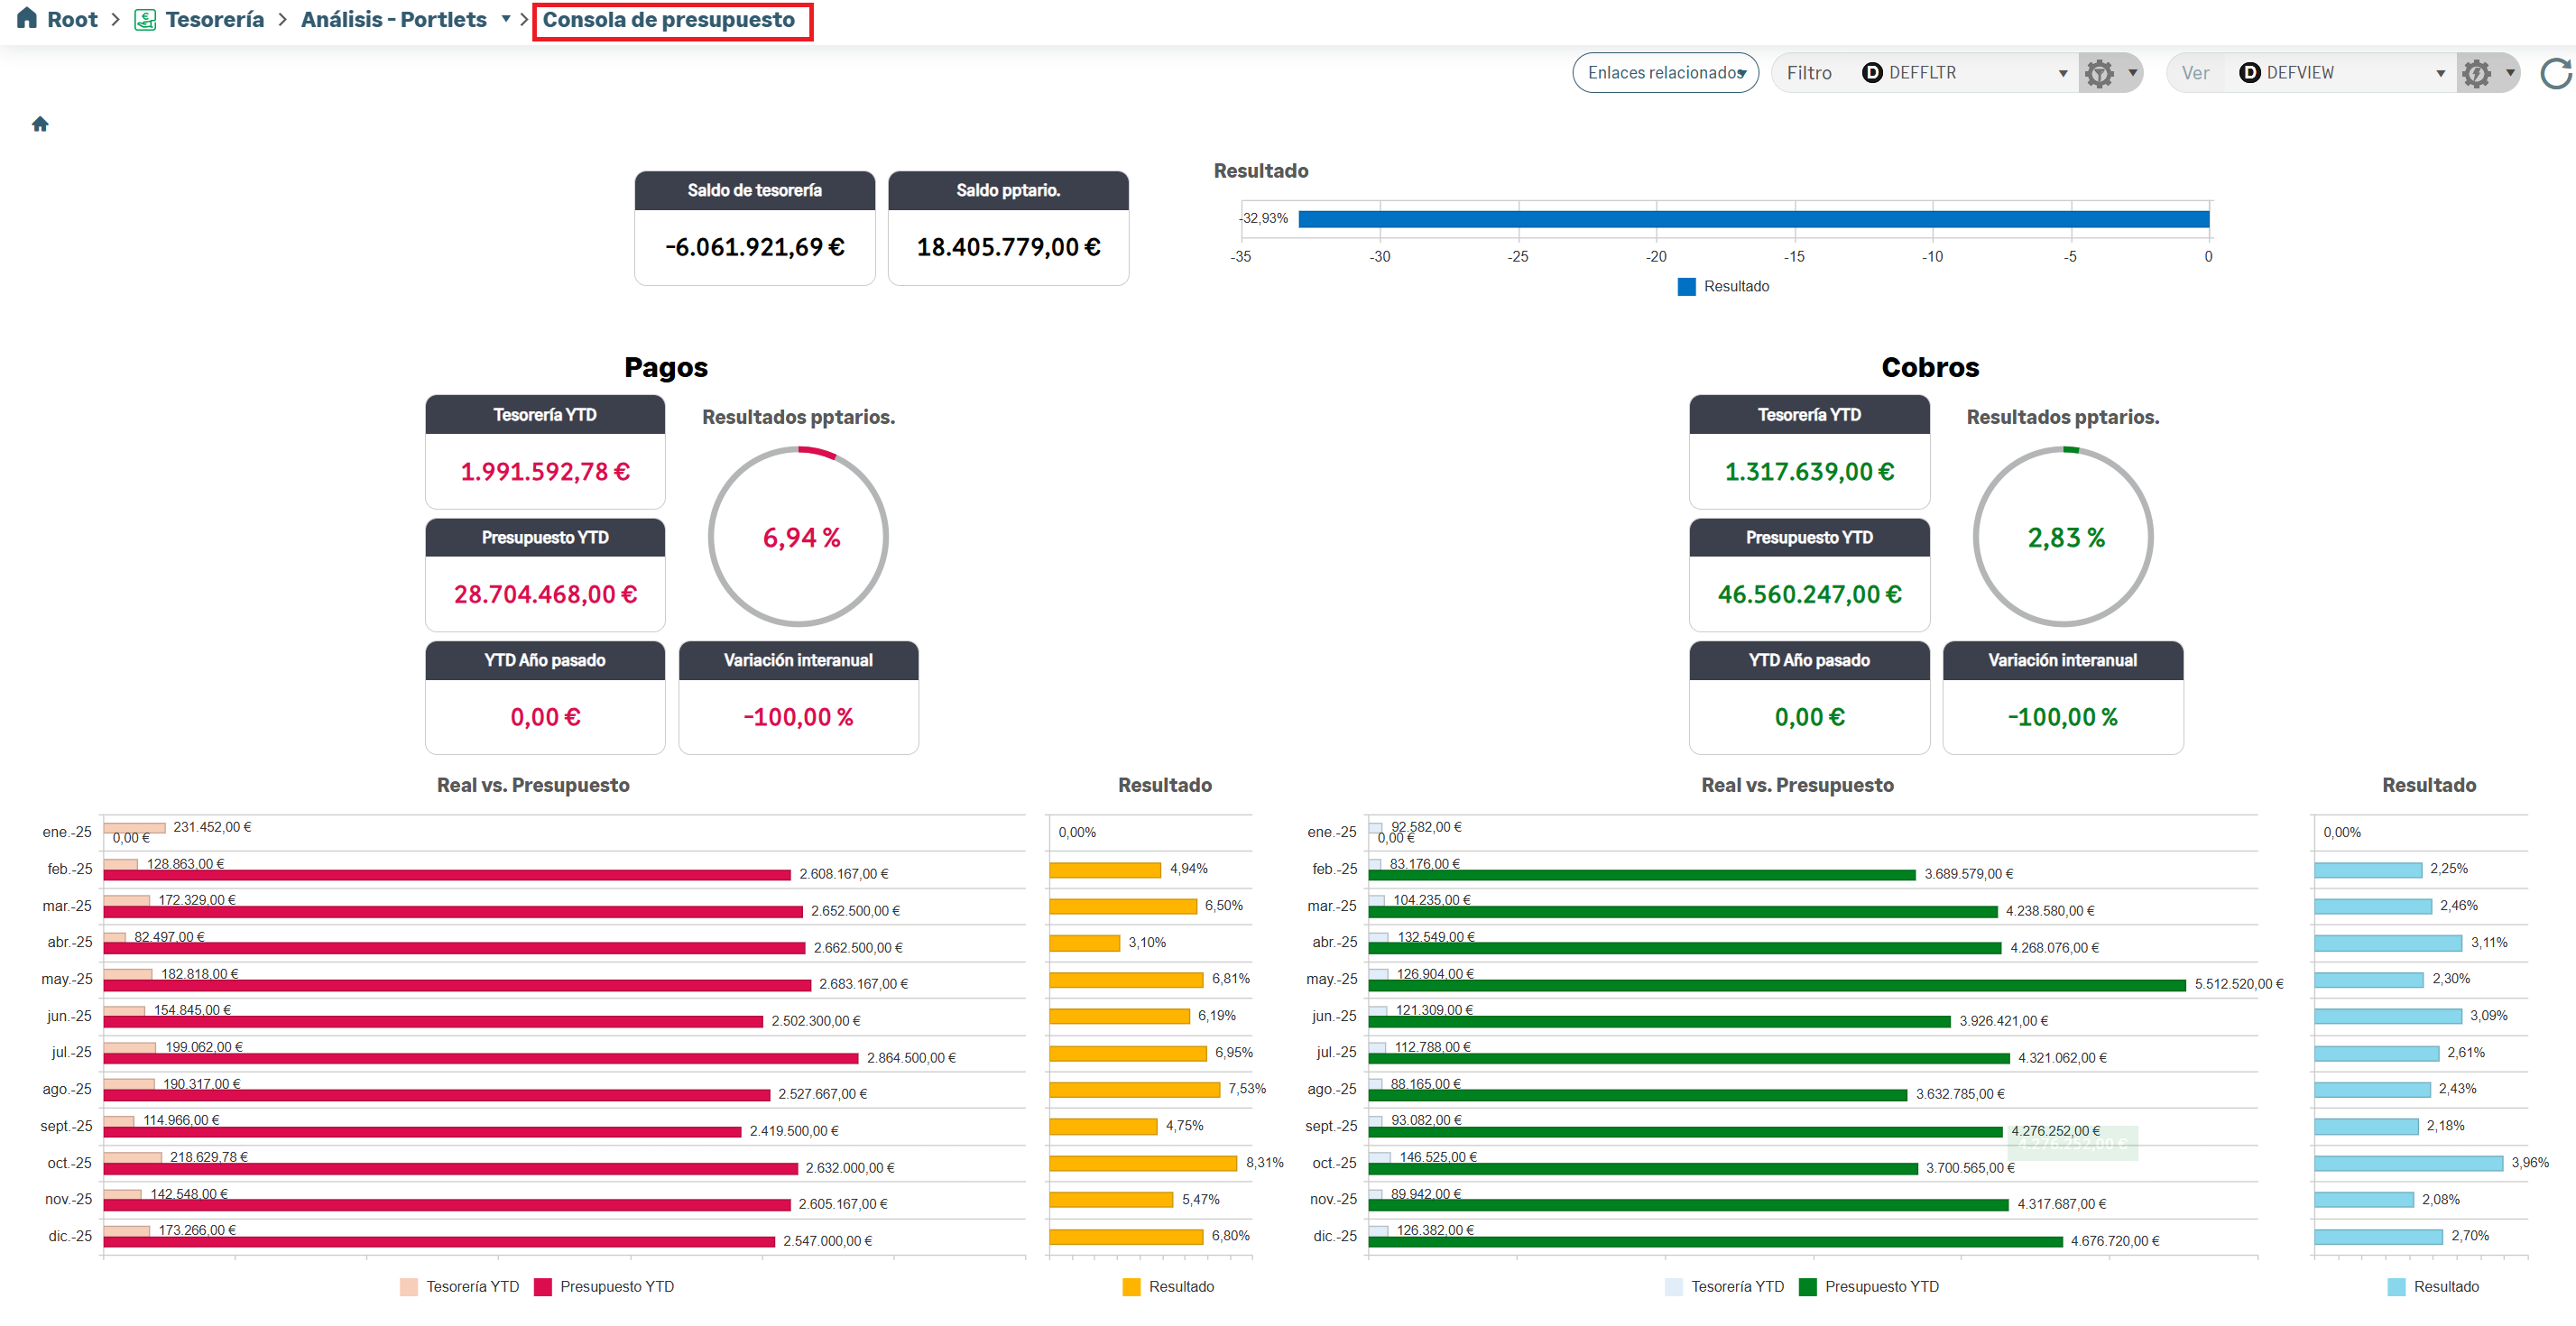This screenshot has height=1326, width=2576.
Task: Open the Ver settings gear icon
Action: [x=2476, y=73]
